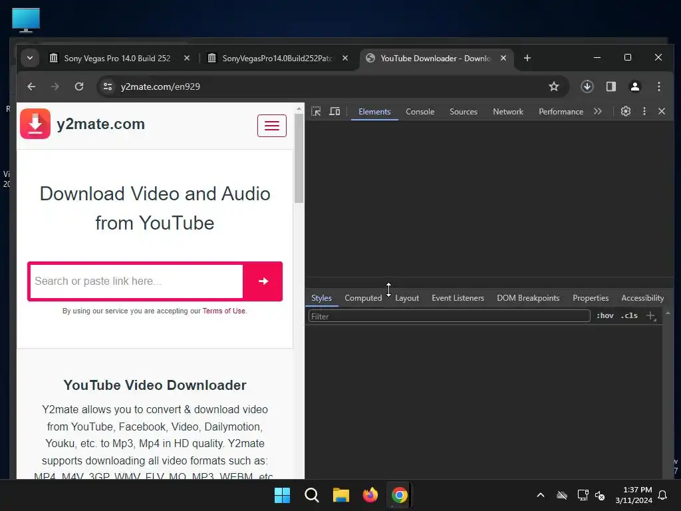
Task: Open the notifications bell icon
Action: pos(662,495)
